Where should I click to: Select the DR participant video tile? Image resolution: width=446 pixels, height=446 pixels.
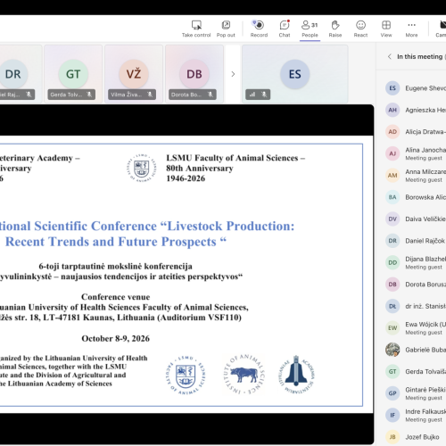[x=20, y=74]
